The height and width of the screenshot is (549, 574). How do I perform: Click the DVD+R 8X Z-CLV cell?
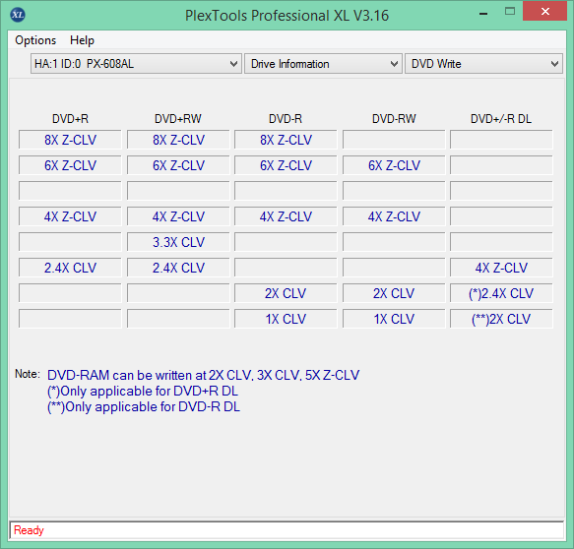70,140
